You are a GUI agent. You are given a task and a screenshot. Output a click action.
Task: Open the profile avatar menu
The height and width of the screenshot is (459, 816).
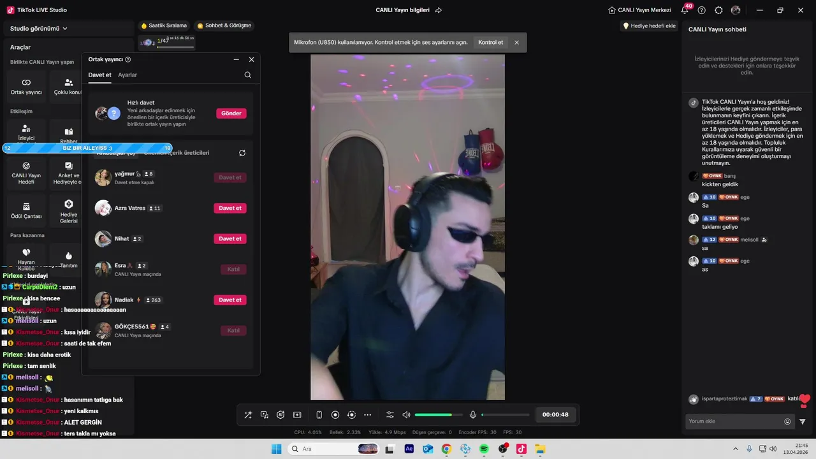[736, 10]
